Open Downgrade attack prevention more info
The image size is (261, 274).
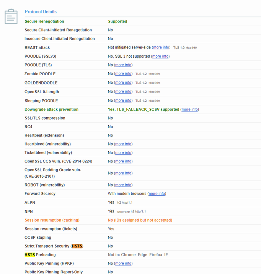pos(190,109)
